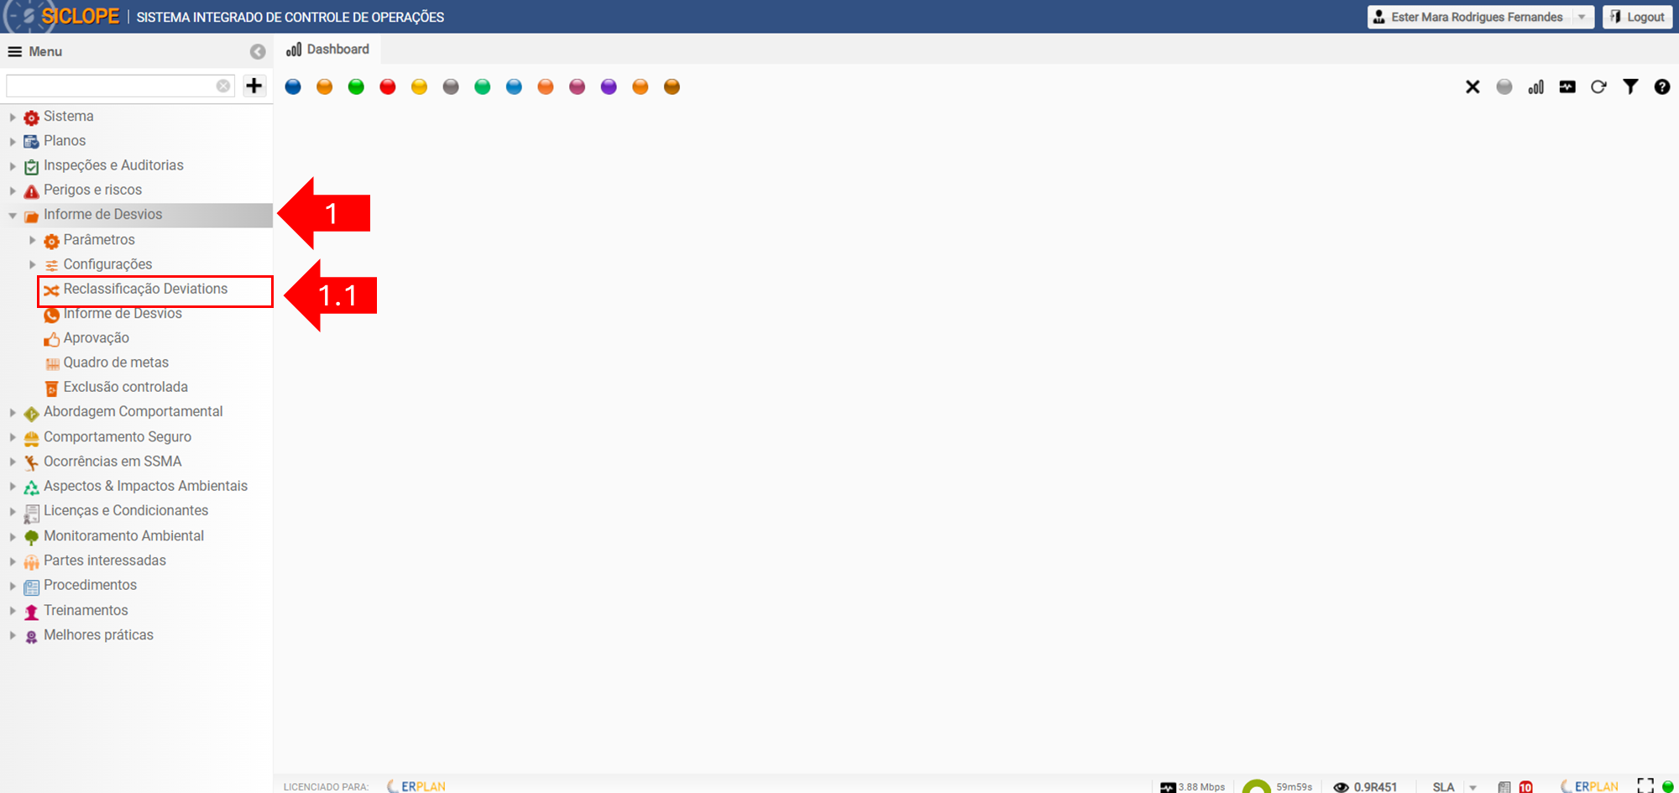Toggle the gray circle indicator in toolbar

pyautogui.click(x=1504, y=86)
